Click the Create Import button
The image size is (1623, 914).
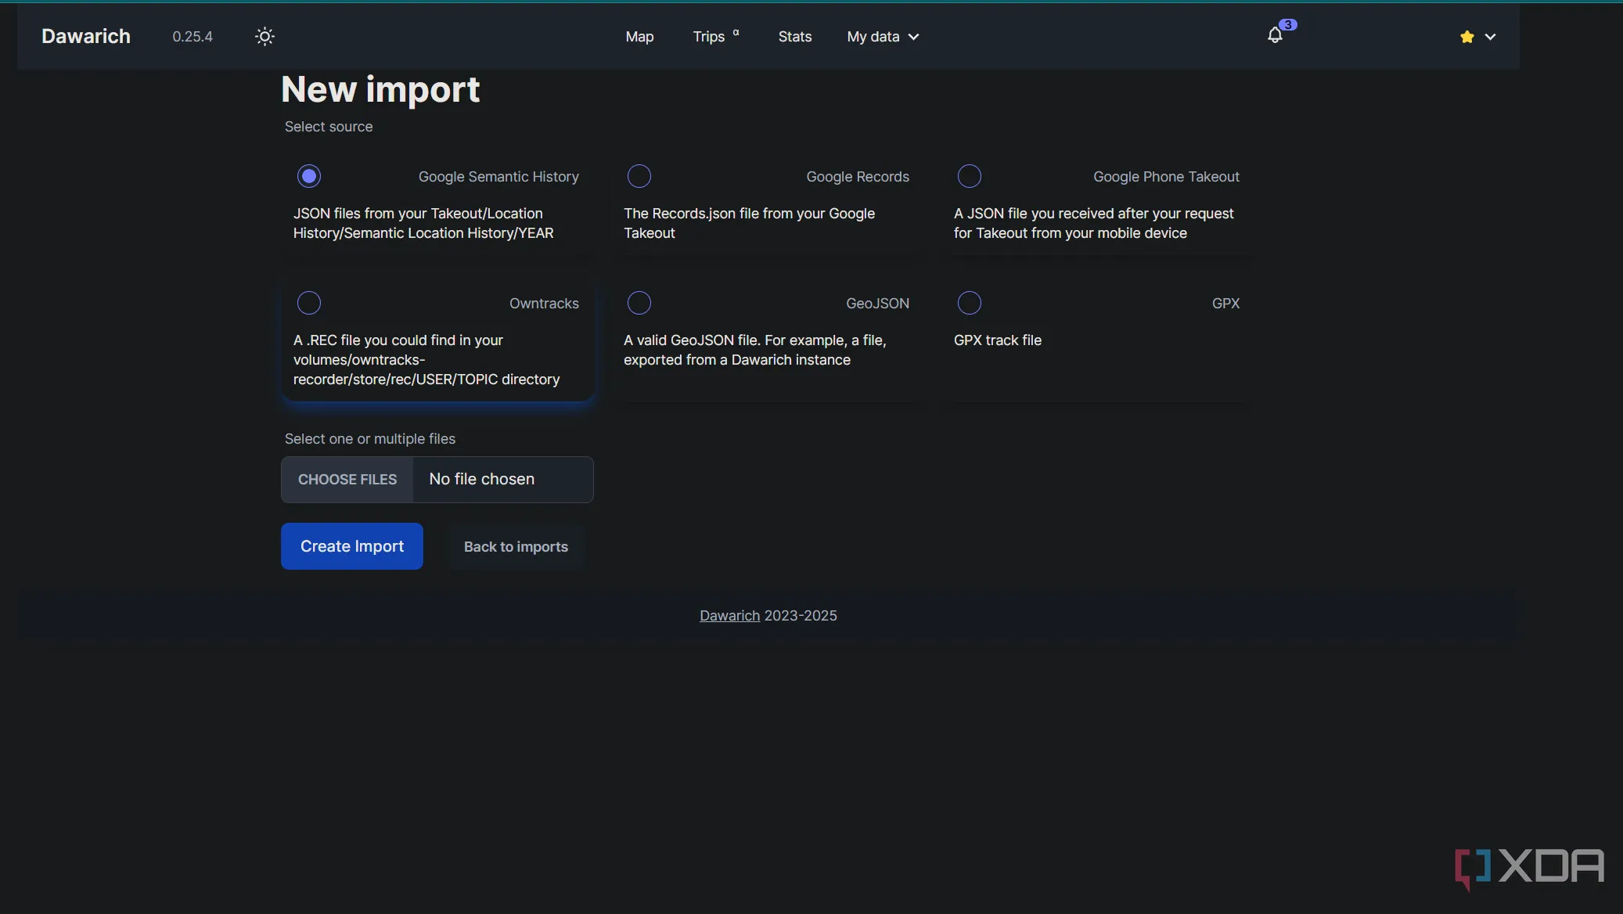coord(352,546)
